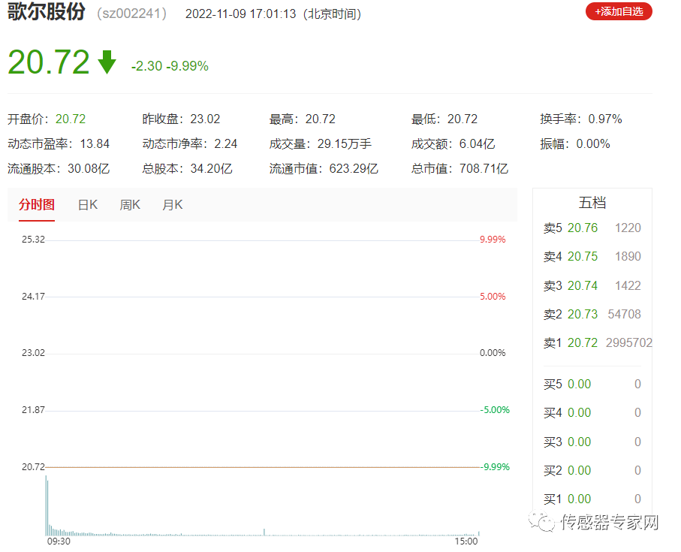The image size is (681, 552).
Task: Click the 动态市净率 2.24 field
Action: point(190,143)
